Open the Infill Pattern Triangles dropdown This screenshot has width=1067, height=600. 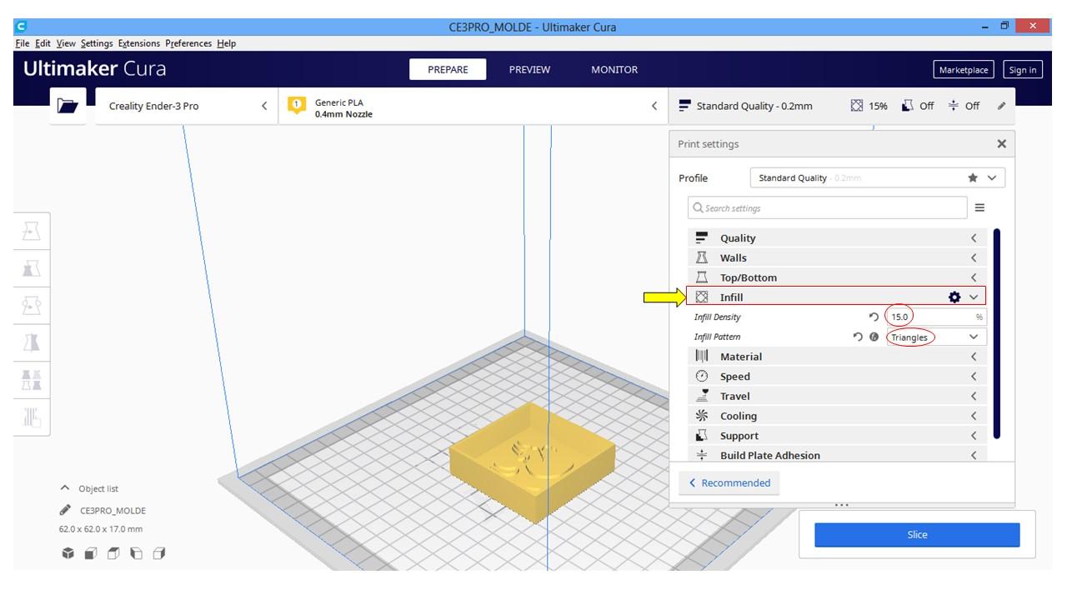point(935,337)
